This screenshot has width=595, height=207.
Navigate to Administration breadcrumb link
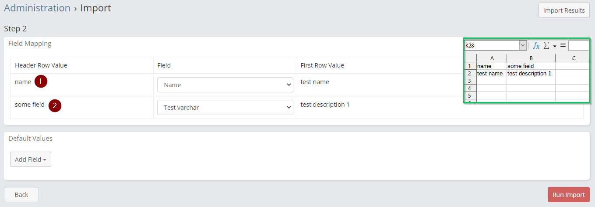37,8
